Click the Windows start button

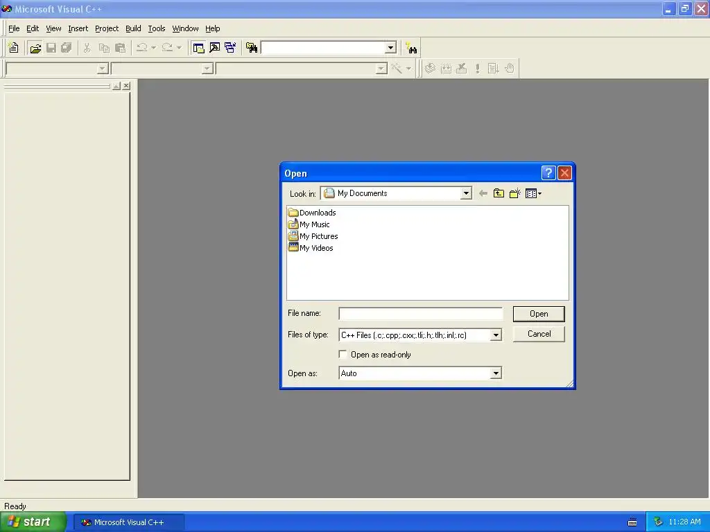click(x=33, y=522)
